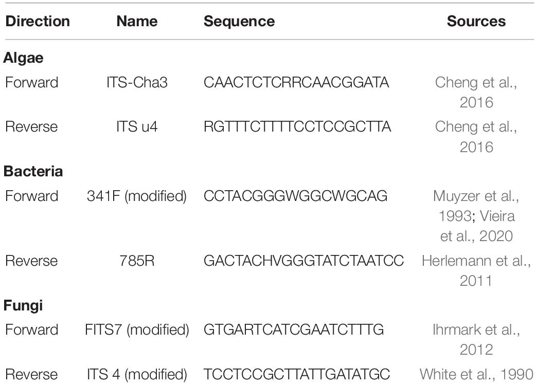Select the Fungi section heading
The image size is (537, 385).
coord(23,305)
